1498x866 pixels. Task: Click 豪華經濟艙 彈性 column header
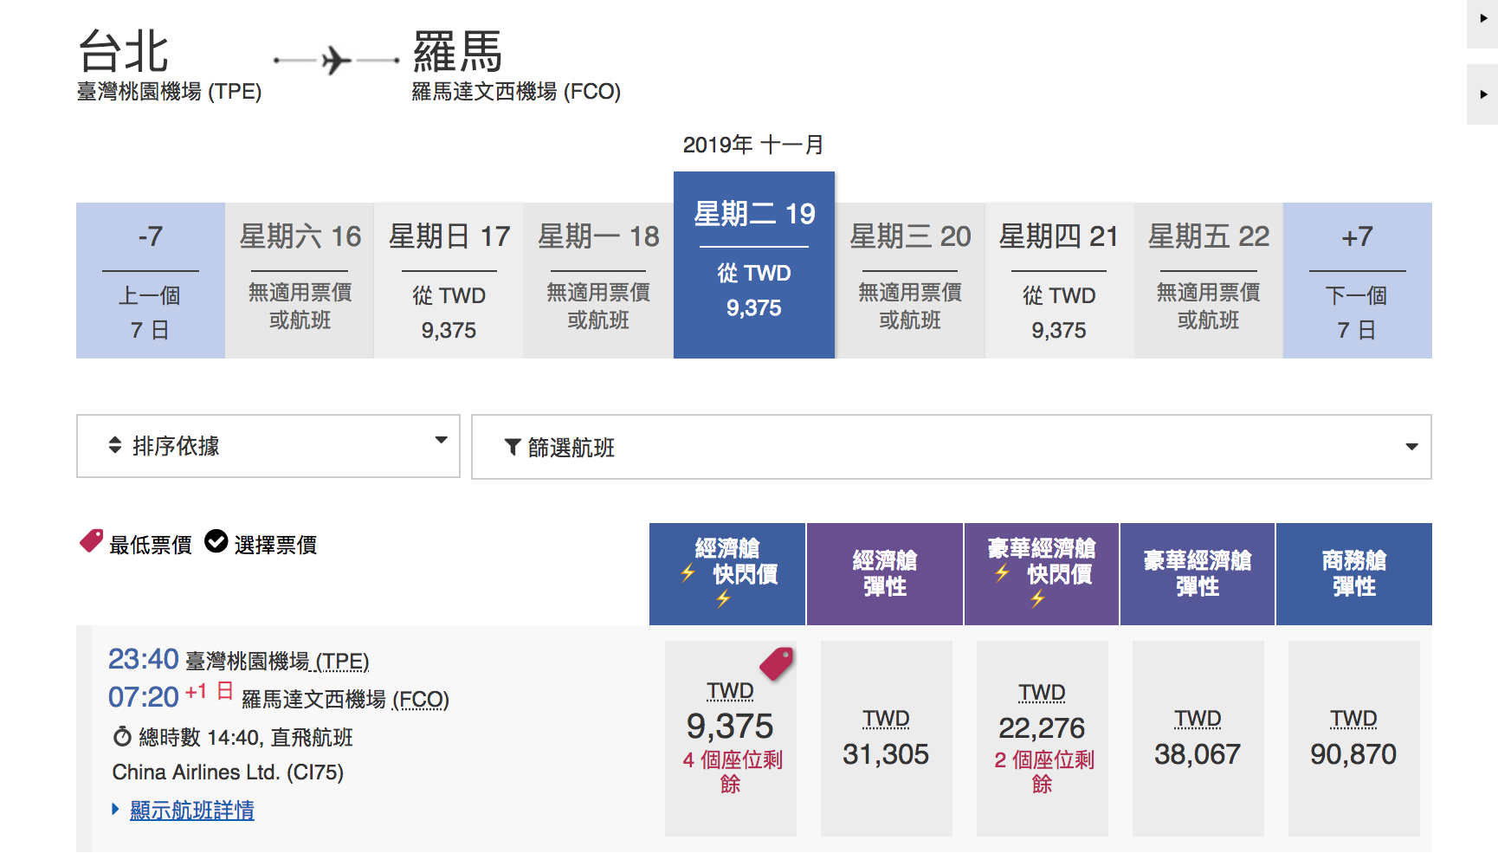click(x=1198, y=574)
